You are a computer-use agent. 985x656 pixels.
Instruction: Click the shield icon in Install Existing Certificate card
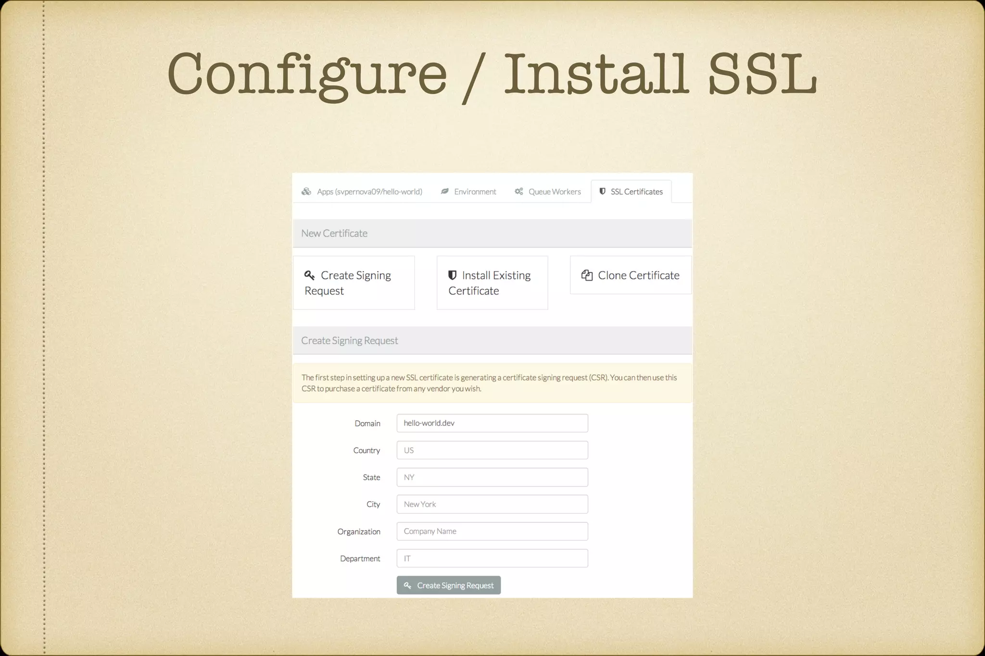pos(452,275)
